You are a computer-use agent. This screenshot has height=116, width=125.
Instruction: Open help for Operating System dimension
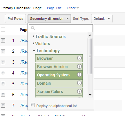pyautogui.click(x=79, y=75)
